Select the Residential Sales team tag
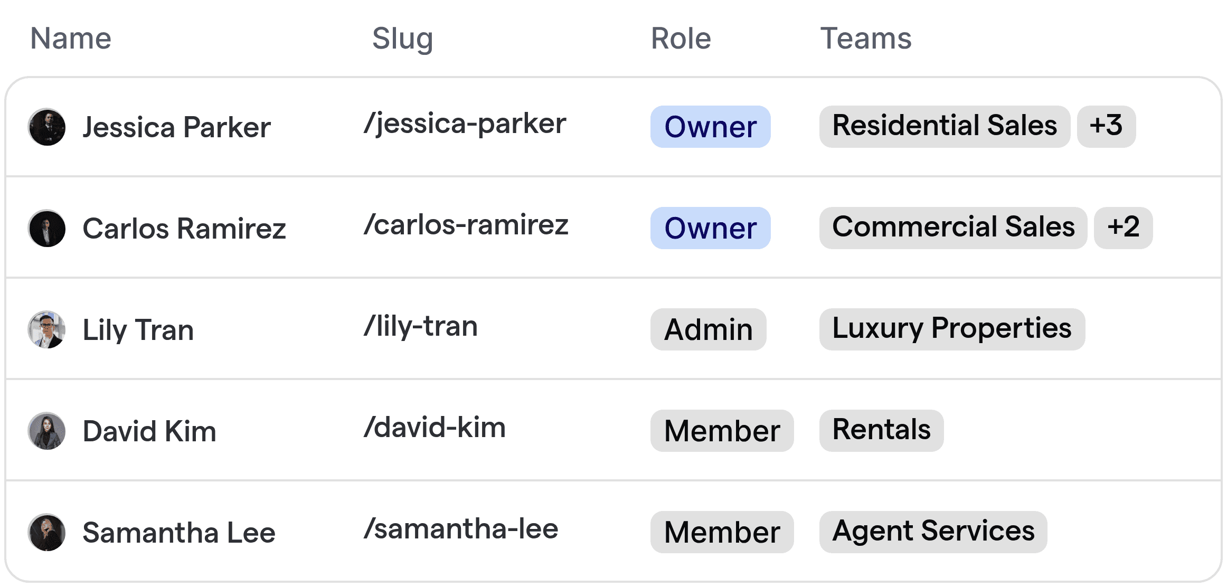The height and width of the screenshot is (587, 1227). click(x=945, y=127)
